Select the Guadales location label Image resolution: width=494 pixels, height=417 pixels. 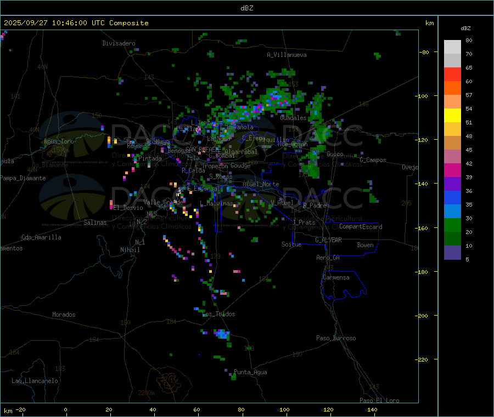click(x=293, y=118)
